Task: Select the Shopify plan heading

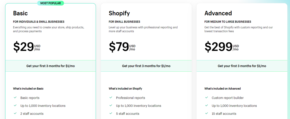Action: (x=119, y=13)
